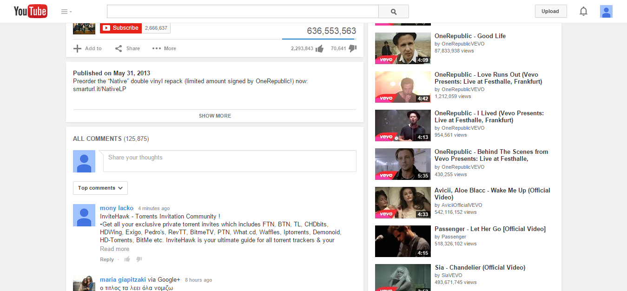Open the Top comments sort dropdown
The image size is (627, 291).
coord(100,188)
